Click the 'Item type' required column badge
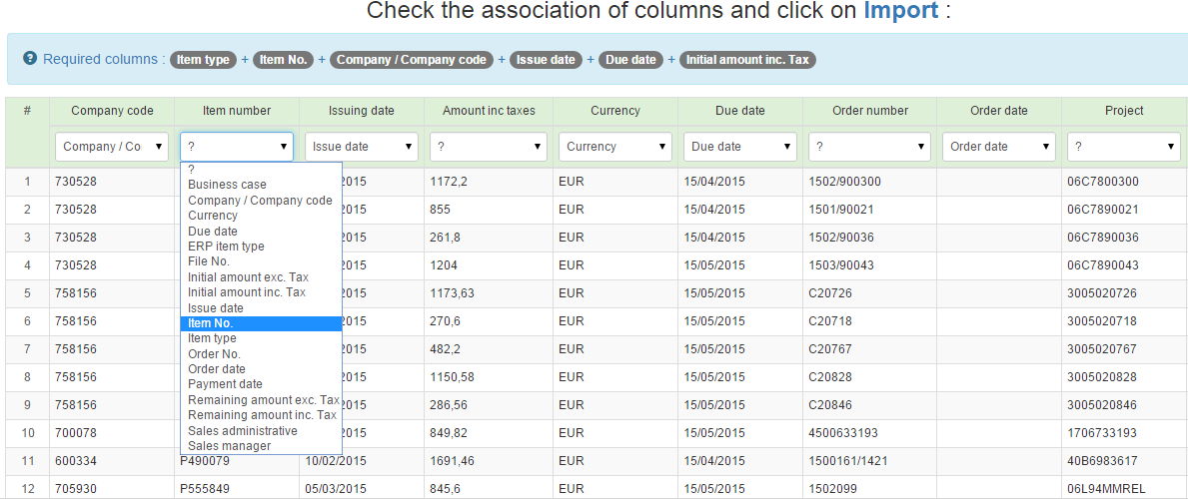The height and width of the screenshot is (499, 1188). (x=203, y=60)
